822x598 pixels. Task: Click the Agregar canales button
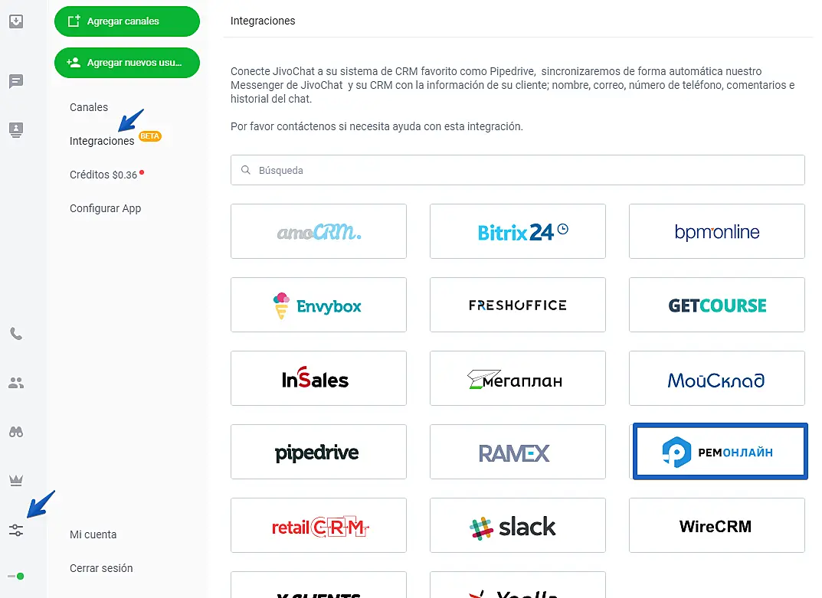127,21
